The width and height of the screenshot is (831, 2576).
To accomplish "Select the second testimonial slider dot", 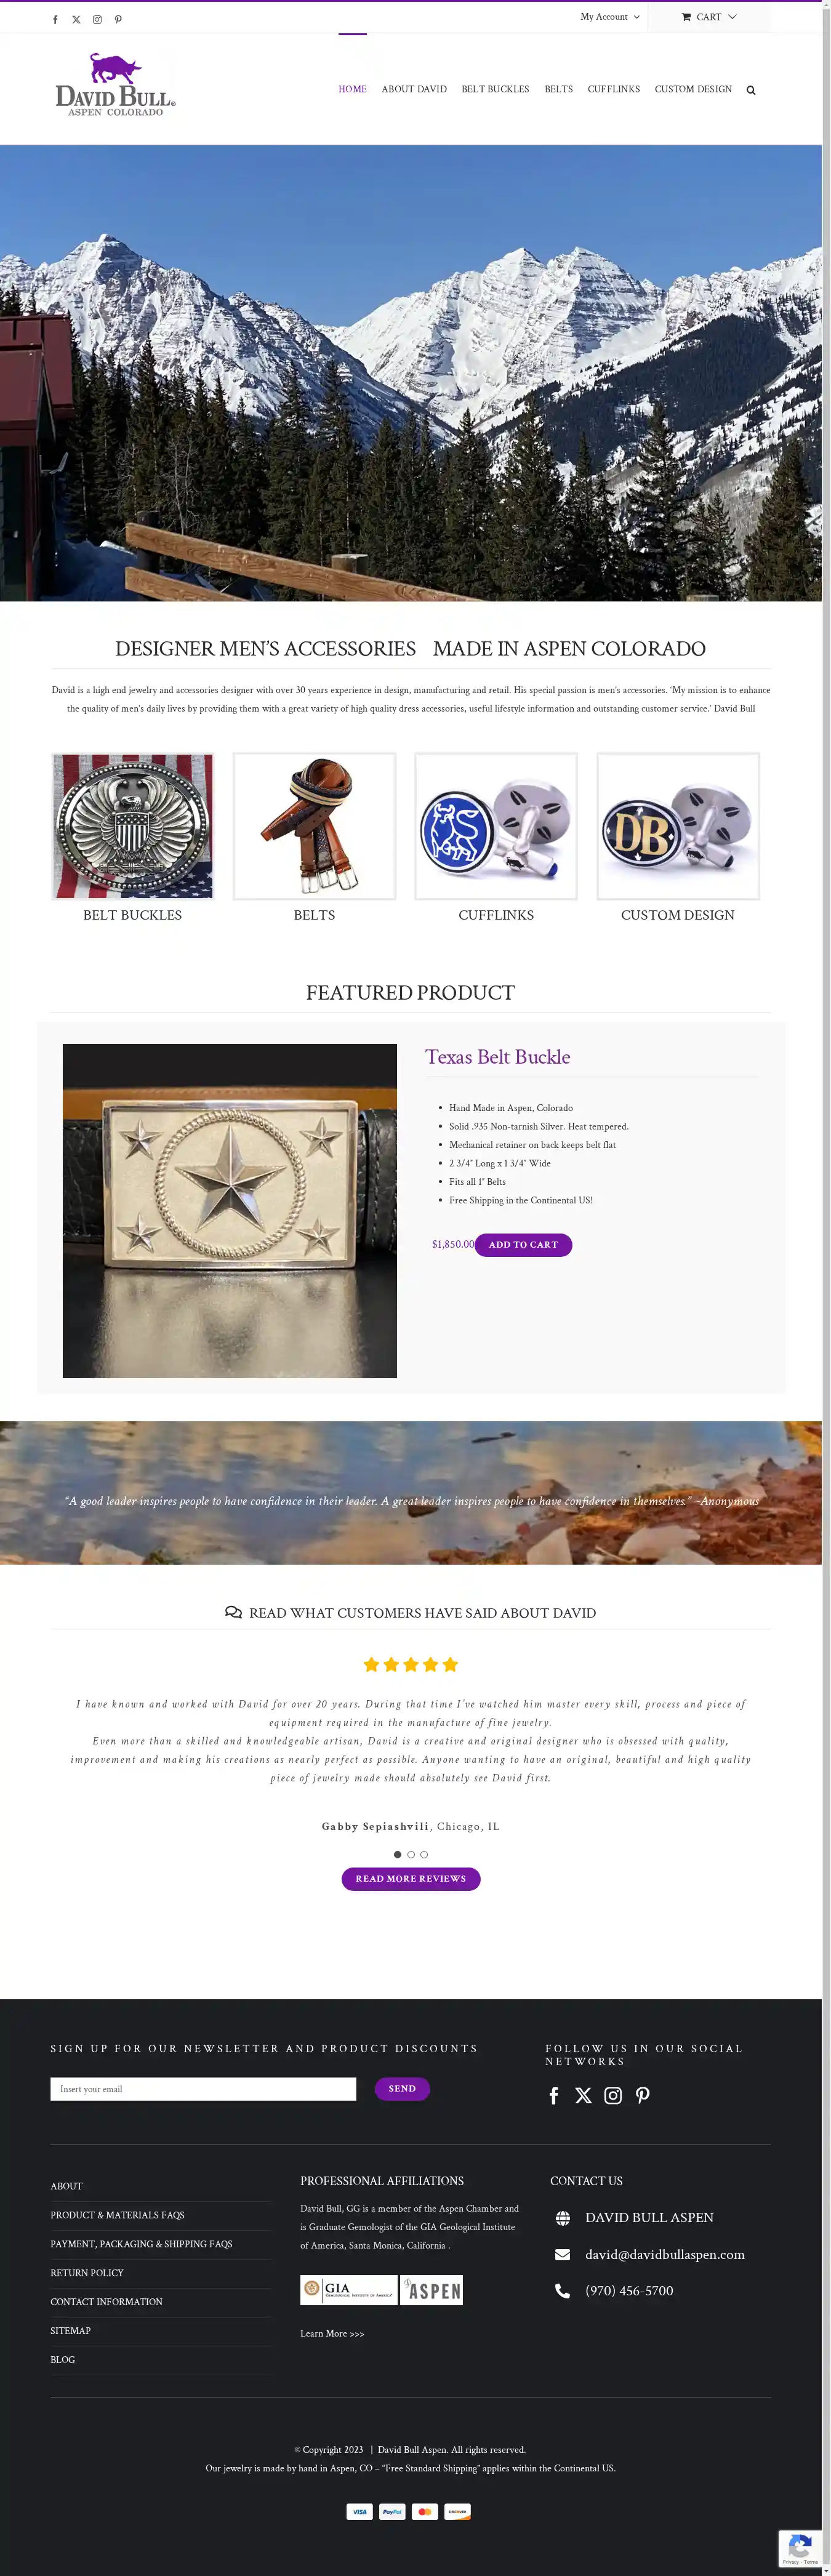I will [411, 1854].
